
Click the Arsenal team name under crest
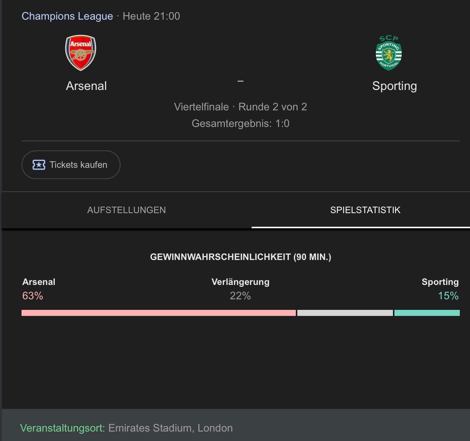(86, 86)
